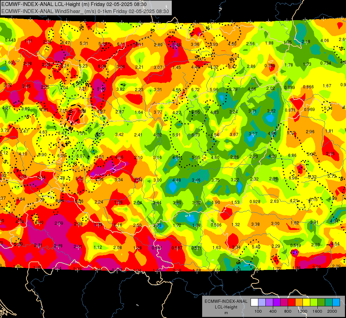Viewport: 346px width, 318px height.
Task: Click the wind shear value 0.759
Action: click(270, 66)
